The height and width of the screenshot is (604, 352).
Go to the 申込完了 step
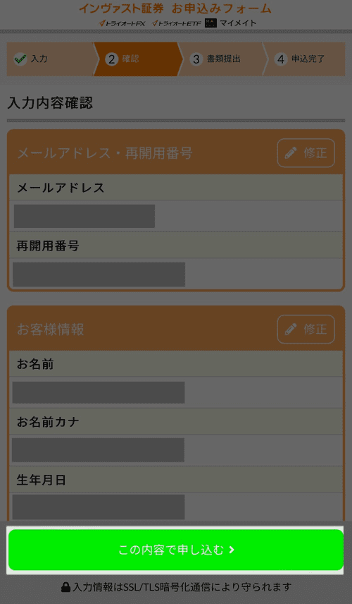304,59
